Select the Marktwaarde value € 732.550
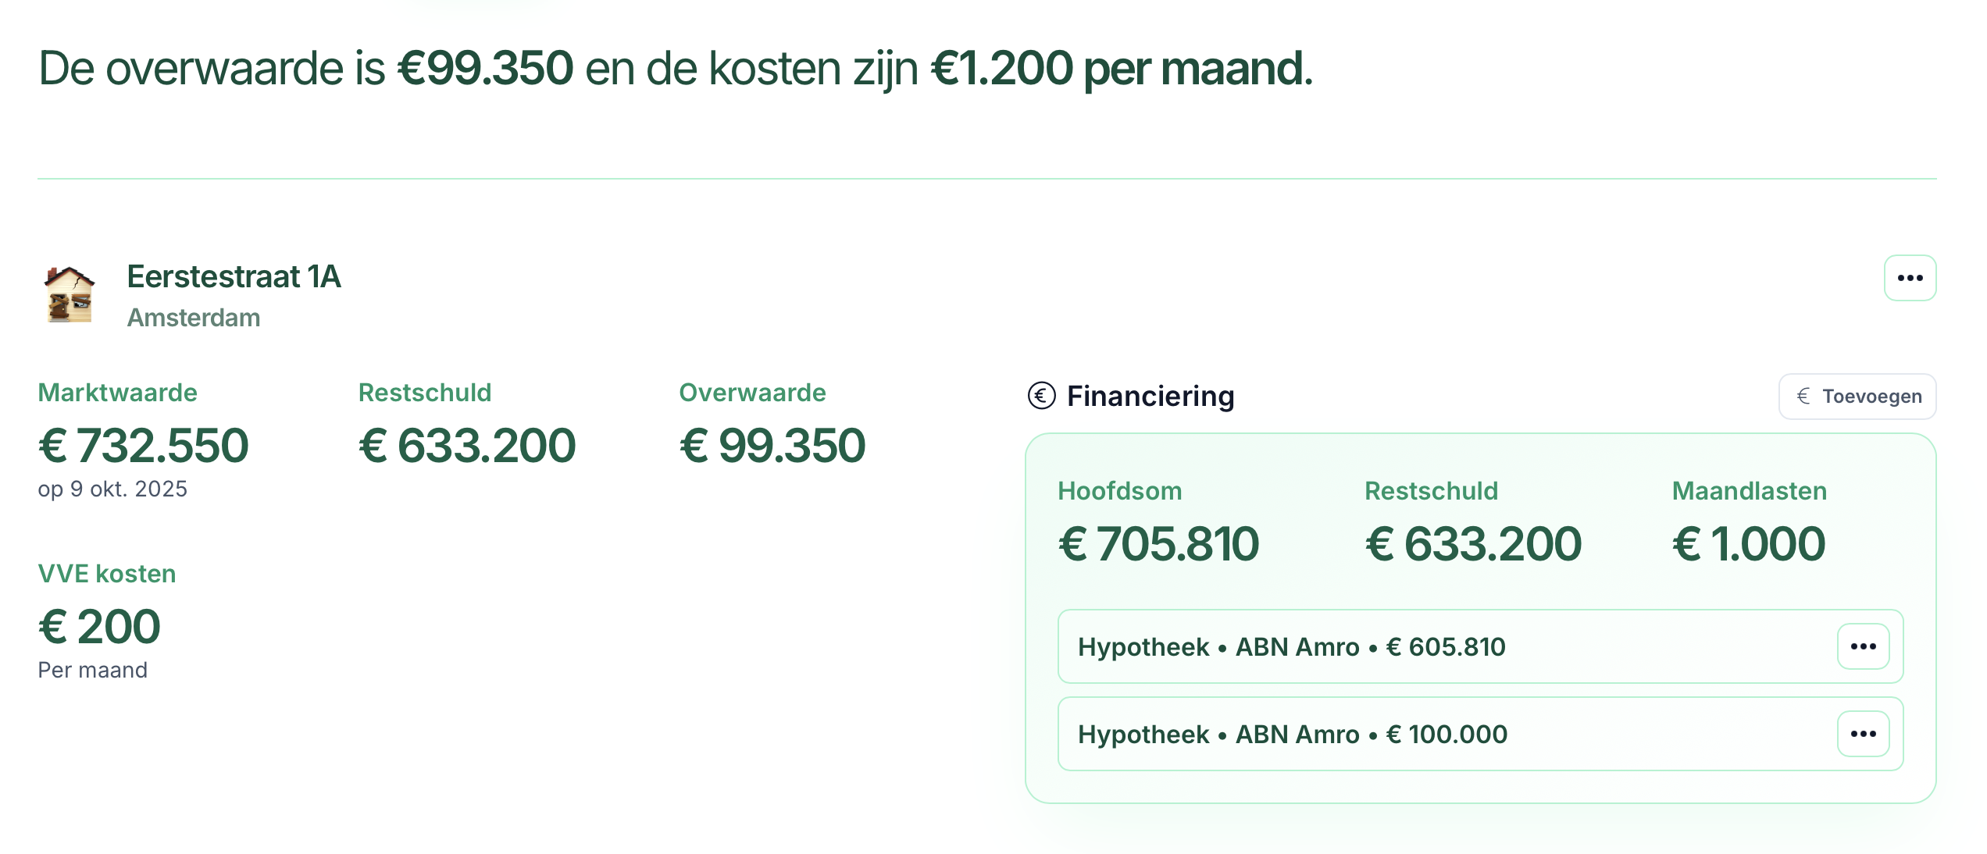This screenshot has height=854, width=1987. click(143, 445)
